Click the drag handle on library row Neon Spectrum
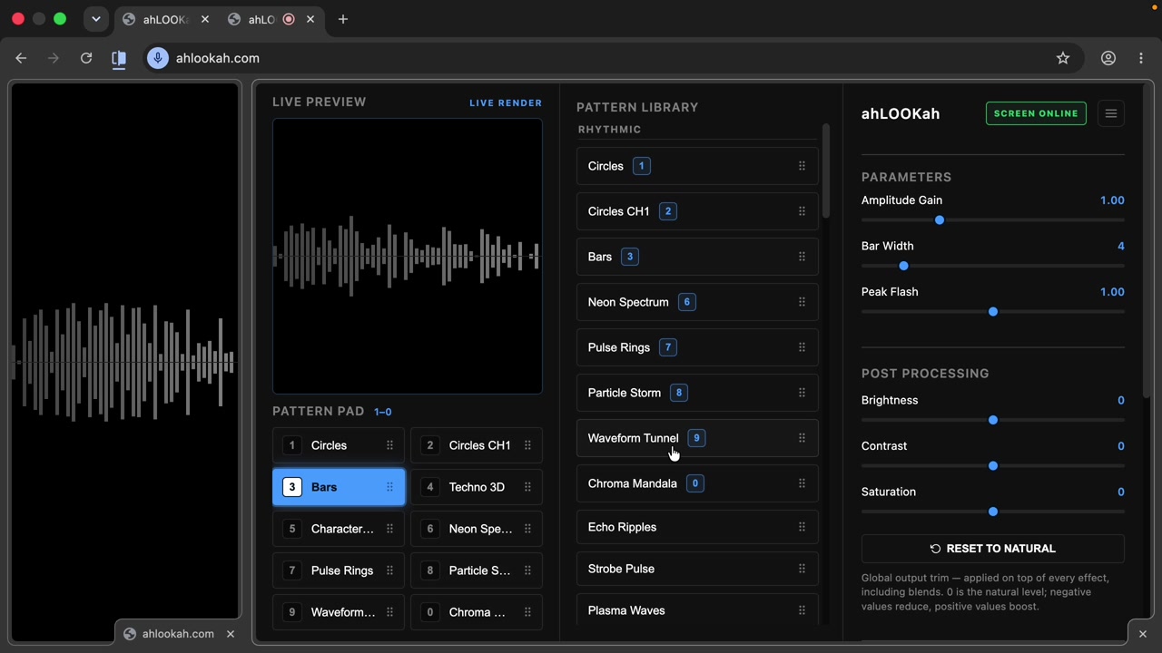The width and height of the screenshot is (1162, 653). 802,302
